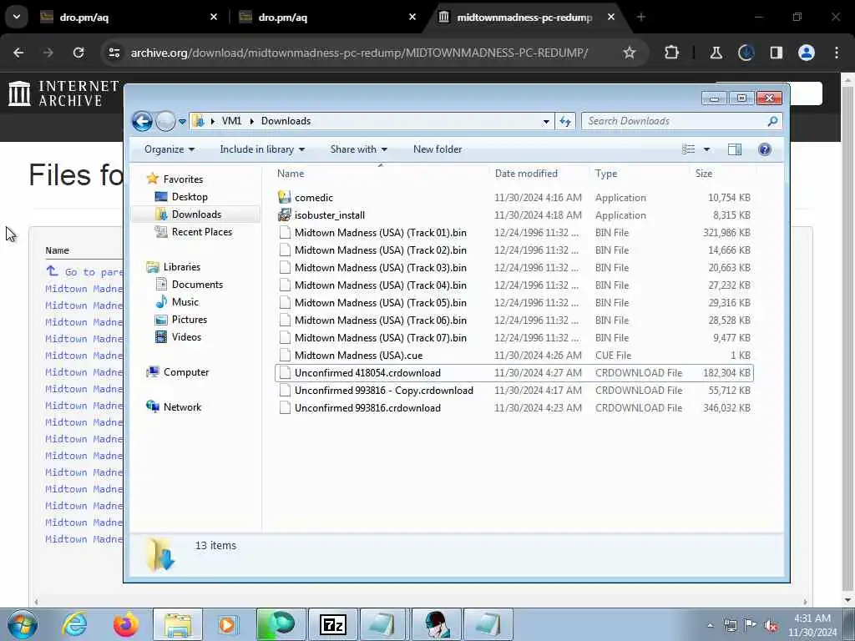The width and height of the screenshot is (855, 641).
Task: Switch to first dro.pm/aq browser tab
Action: pos(128,17)
